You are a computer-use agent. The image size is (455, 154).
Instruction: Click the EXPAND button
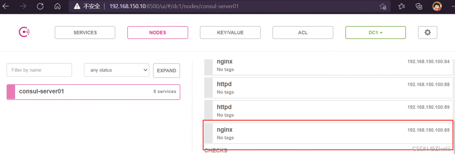166,70
